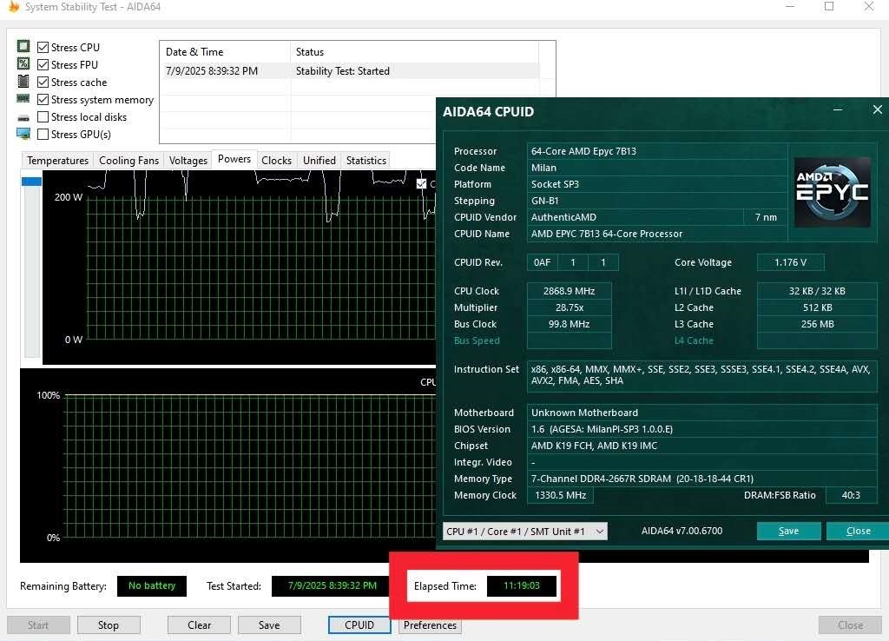The width and height of the screenshot is (889, 641).
Task: Click the disabled Start button
Action: [x=38, y=625]
